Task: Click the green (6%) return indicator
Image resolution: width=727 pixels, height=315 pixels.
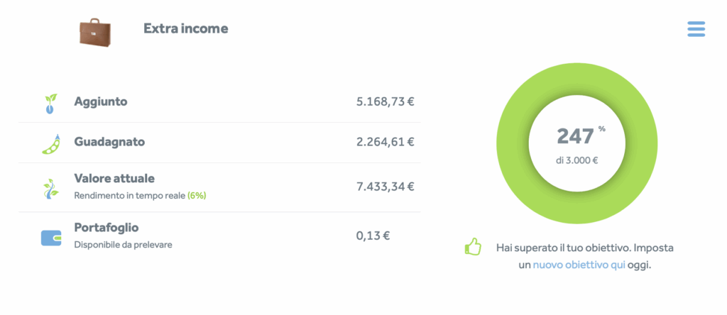Action: coord(197,194)
